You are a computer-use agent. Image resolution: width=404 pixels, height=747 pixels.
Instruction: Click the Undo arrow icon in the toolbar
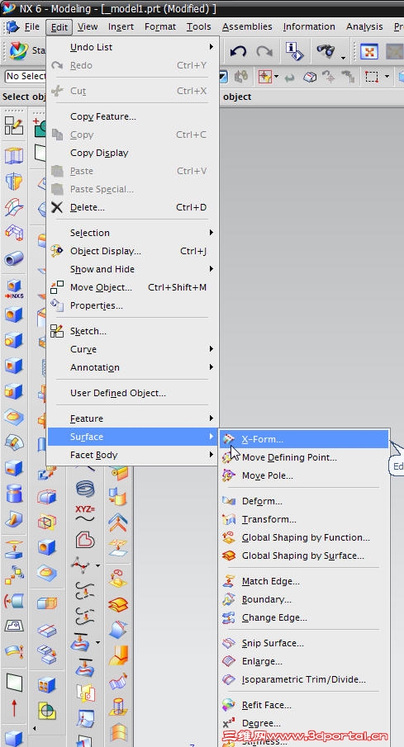tap(238, 50)
